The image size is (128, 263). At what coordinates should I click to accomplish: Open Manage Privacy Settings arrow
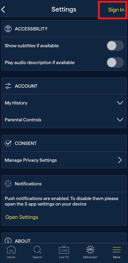[x=120, y=160]
